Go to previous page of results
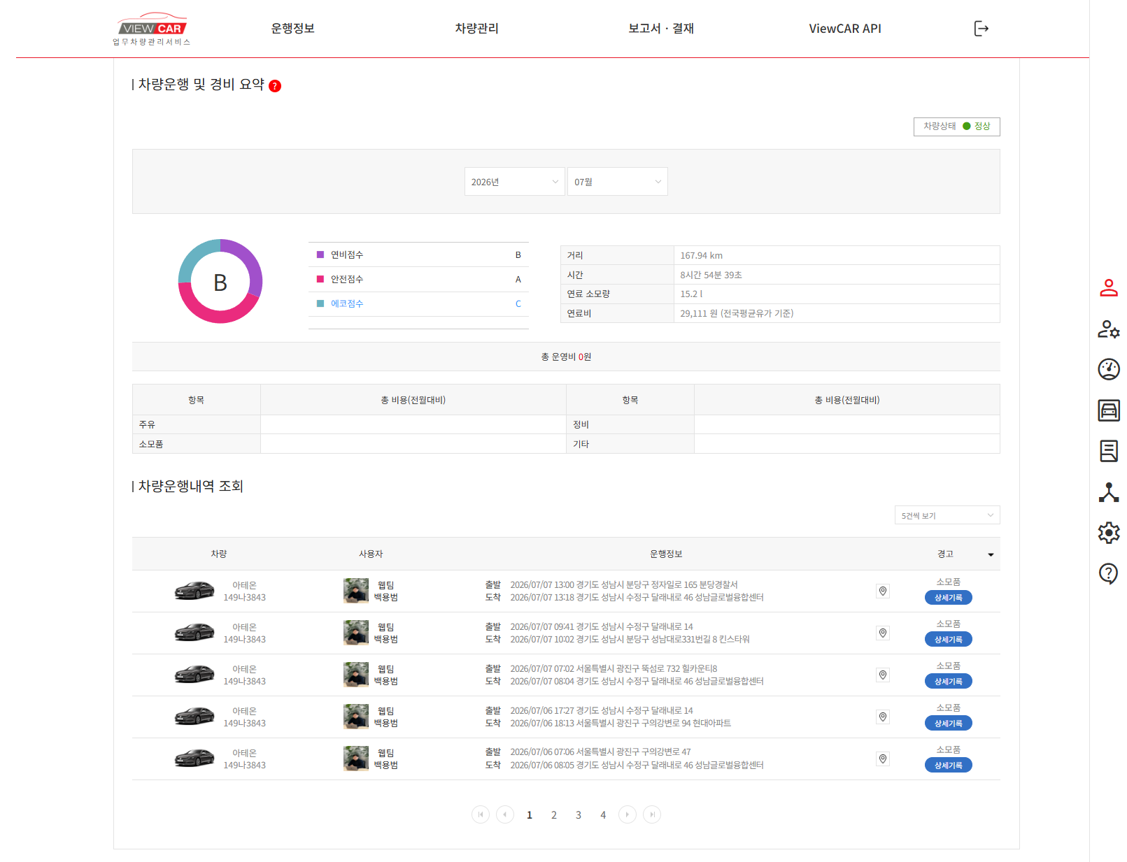The width and height of the screenshot is (1127, 862). [x=505, y=814]
